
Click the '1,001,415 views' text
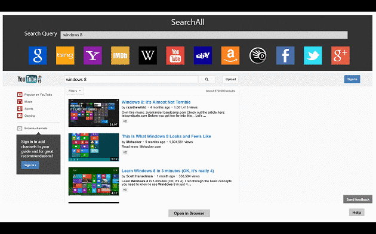(186, 107)
